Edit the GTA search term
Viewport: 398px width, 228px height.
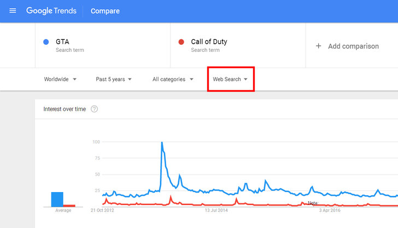[x=62, y=41]
